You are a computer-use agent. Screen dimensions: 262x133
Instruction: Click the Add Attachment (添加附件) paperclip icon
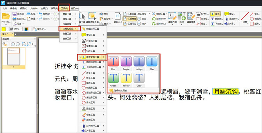(227, 19)
